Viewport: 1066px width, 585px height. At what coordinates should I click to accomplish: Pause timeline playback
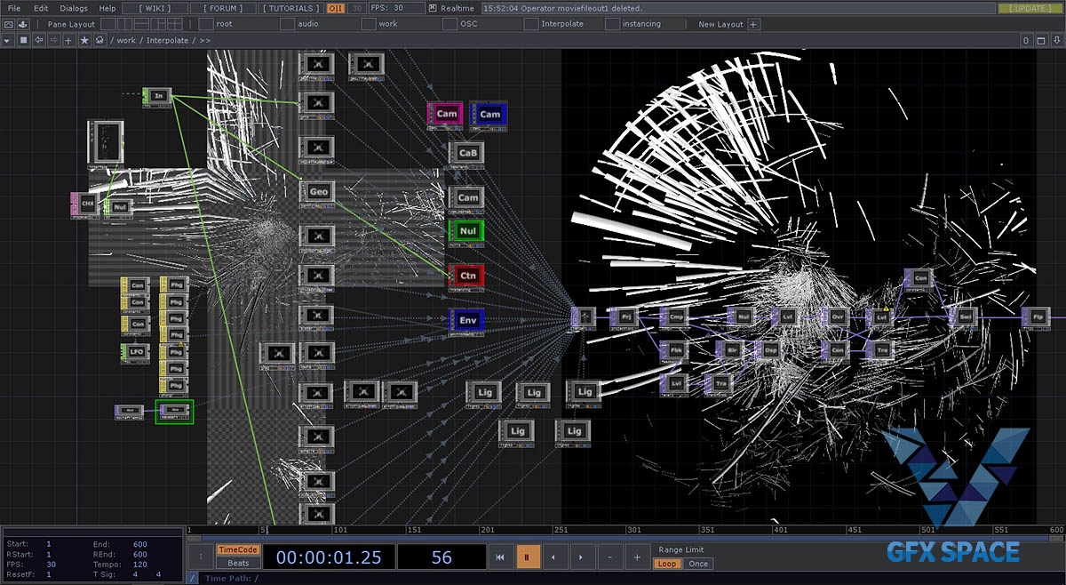coord(527,557)
